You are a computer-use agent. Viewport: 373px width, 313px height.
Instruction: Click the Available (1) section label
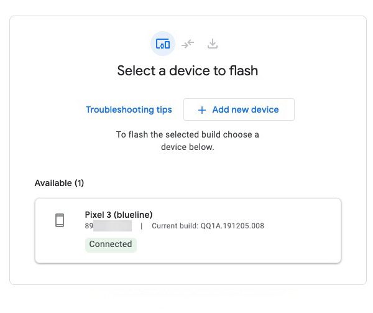click(x=59, y=183)
